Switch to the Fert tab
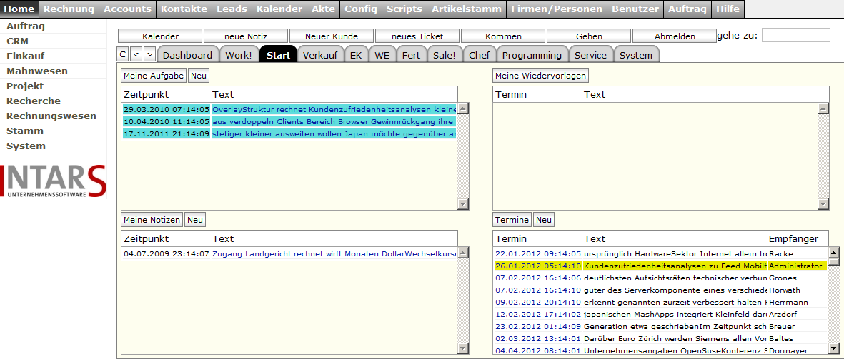This screenshot has width=844, height=359. [411, 55]
